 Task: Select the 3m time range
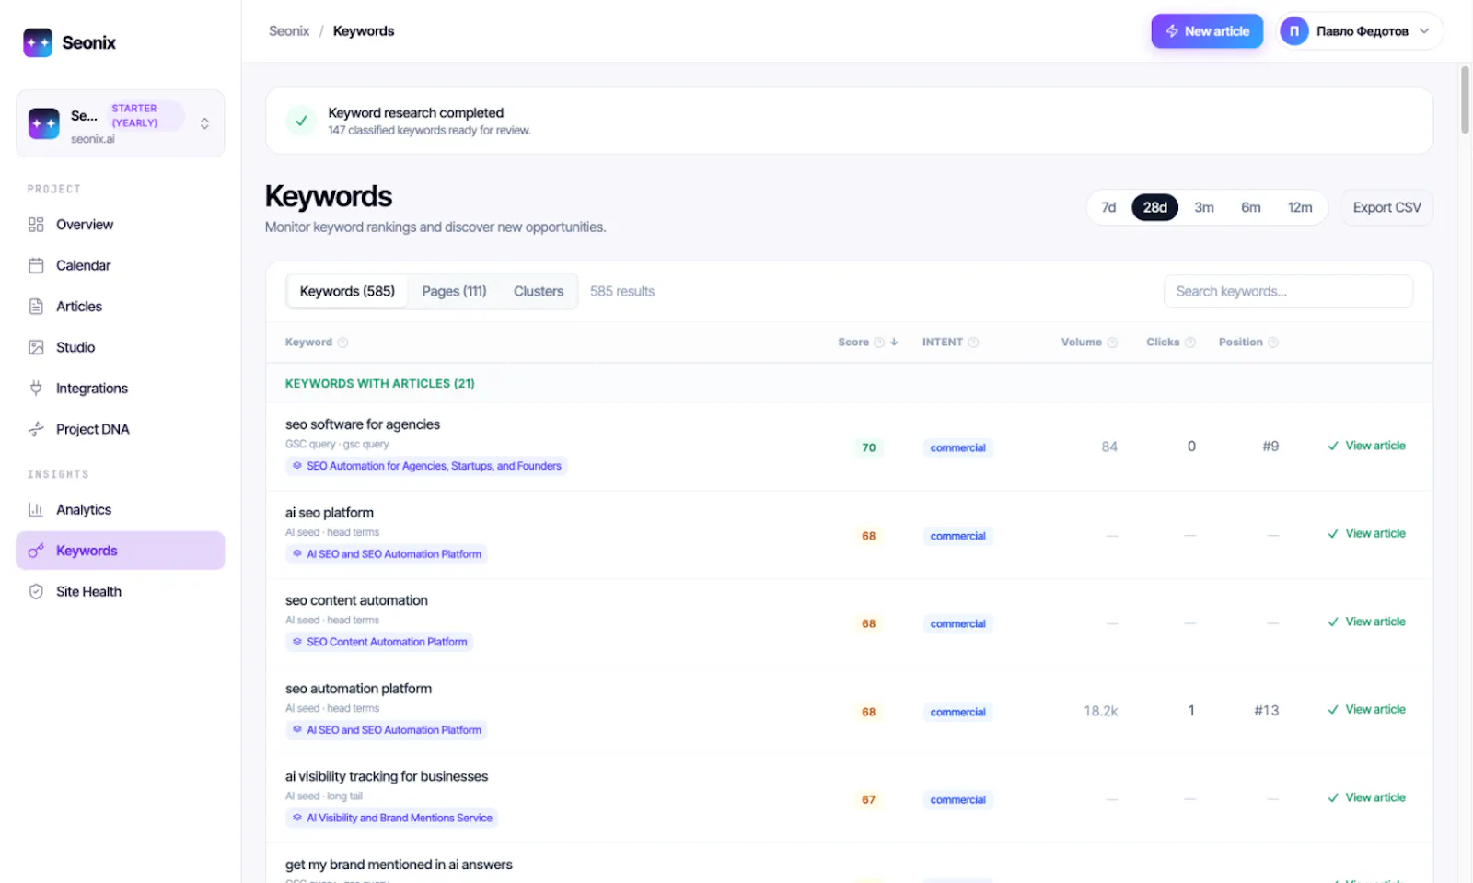(1204, 208)
